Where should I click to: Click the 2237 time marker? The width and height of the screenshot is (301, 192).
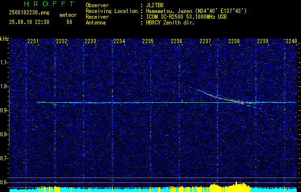click(x=205, y=41)
